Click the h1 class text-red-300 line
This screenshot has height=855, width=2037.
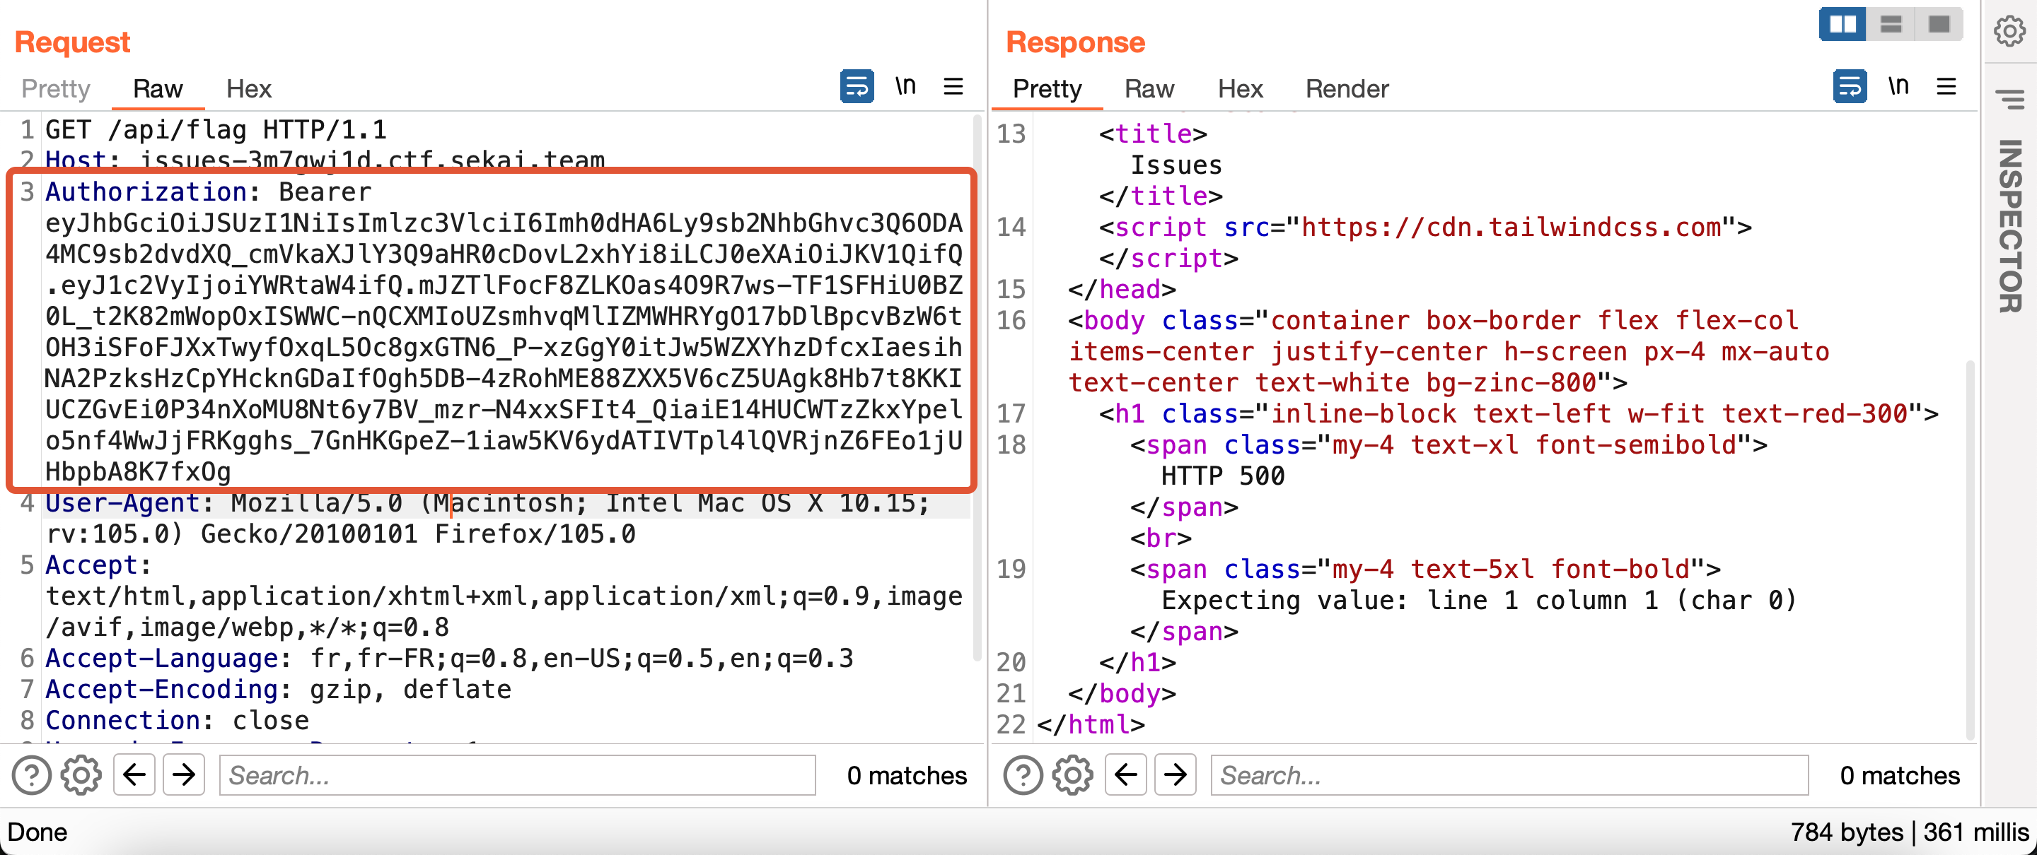coord(1519,414)
